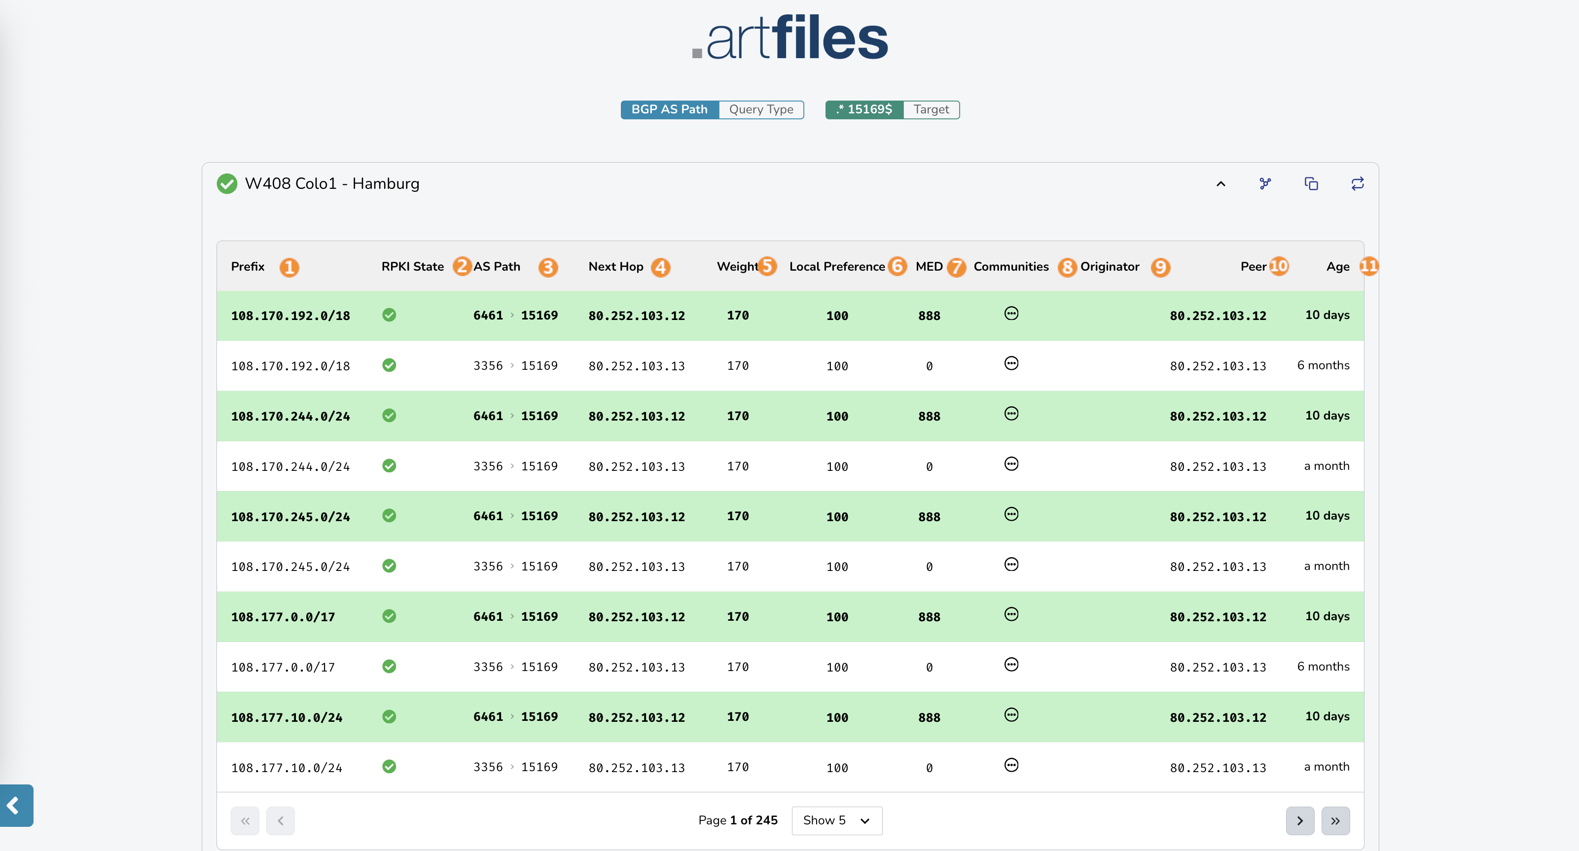
Task: Click the copy results icon
Action: click(1311, 184)
